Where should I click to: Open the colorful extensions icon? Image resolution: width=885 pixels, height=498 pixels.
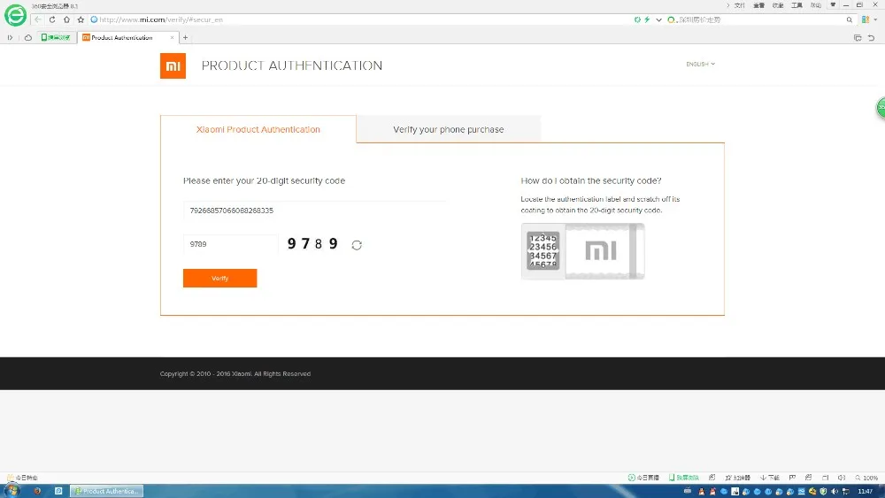click(x=866, y=19)
